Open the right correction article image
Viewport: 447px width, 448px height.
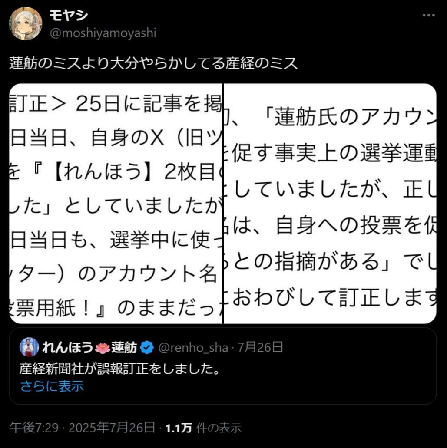click(x=330, y=204)
